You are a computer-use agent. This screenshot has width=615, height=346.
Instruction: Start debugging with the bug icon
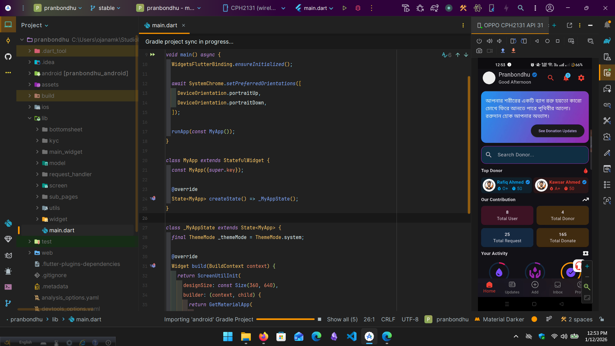click(358, 8)
